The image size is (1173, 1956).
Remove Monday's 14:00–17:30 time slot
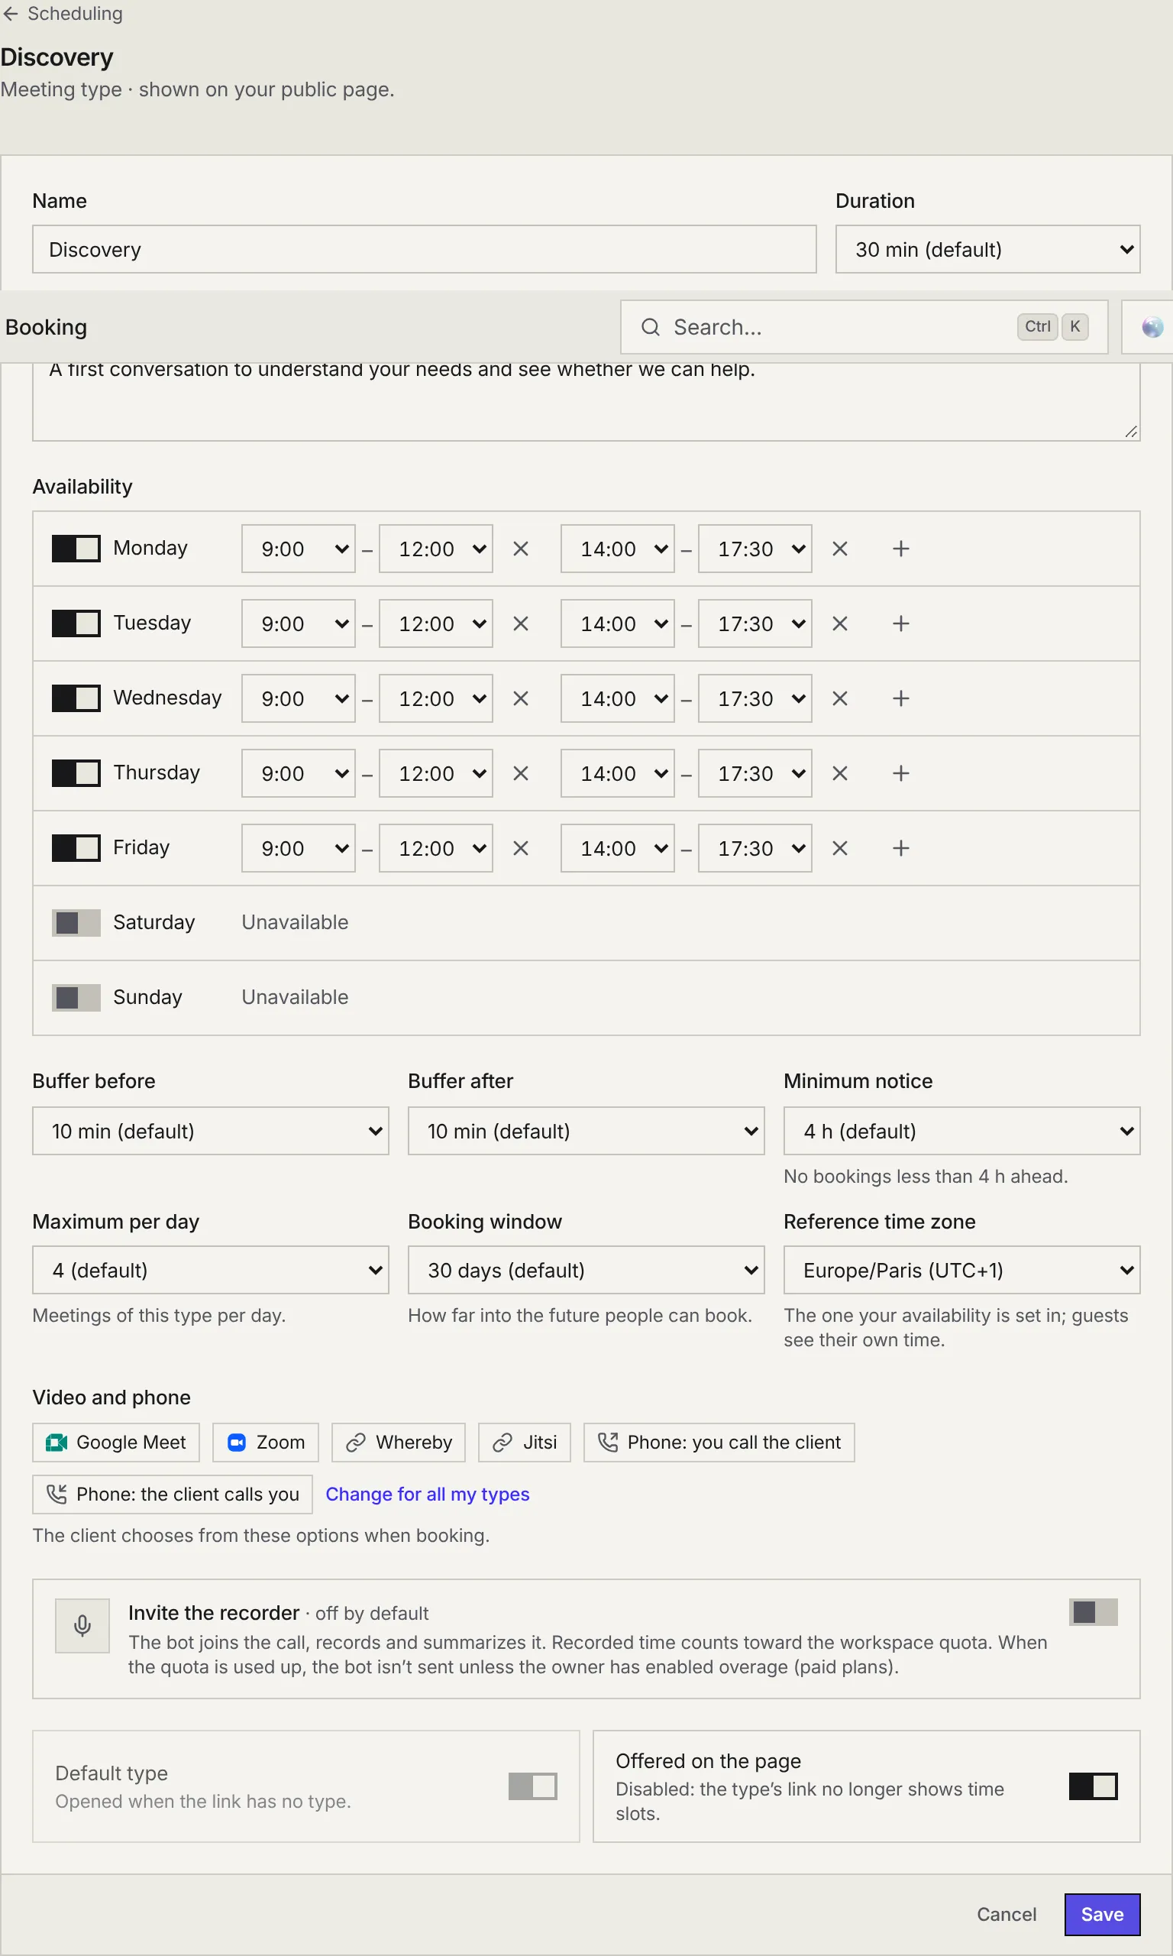tap(839, 549)
